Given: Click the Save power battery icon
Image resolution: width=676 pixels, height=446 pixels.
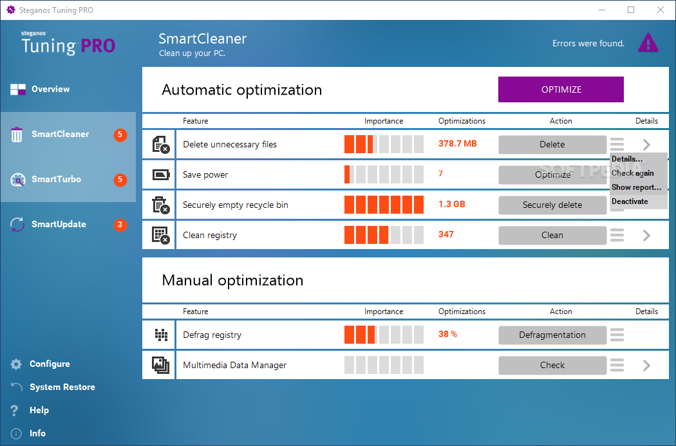Looking at the screenshot, I should coord(161,174).
